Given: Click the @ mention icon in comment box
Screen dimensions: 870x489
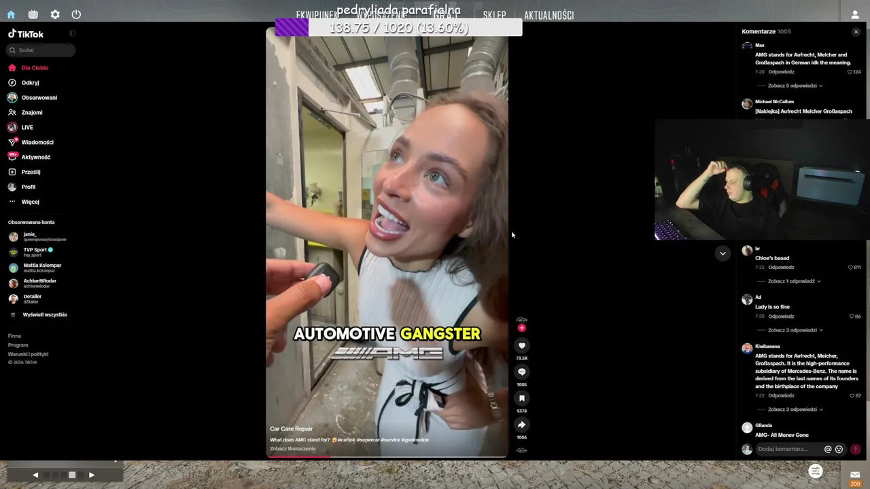Looking at the screenshot, I should pos(828,449).
